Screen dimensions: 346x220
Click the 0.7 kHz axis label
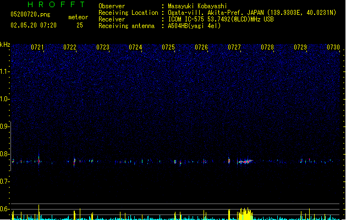[x=4, y=182]
